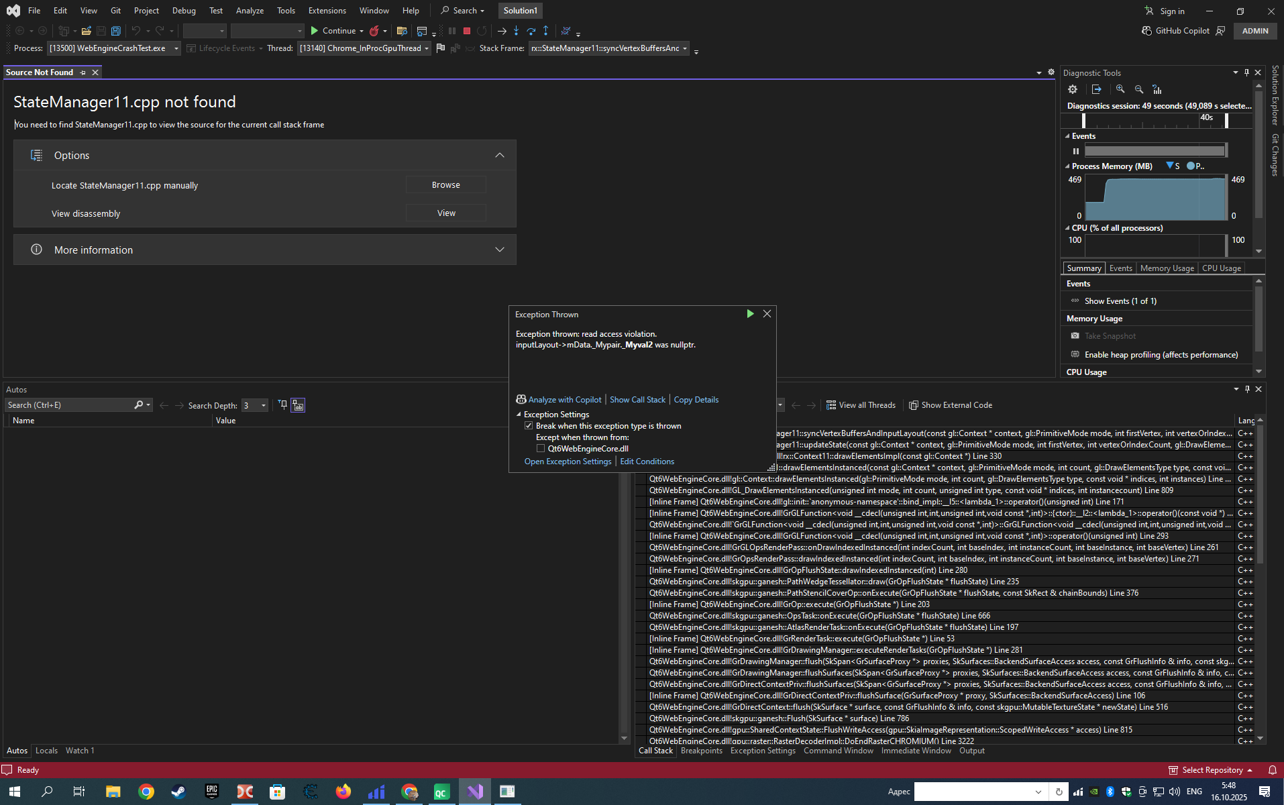Click the Reset View chart icon in Diagnostic Tools
Image resolution: width=1284 pixels, height=805 pixels.
point(1157,89)
